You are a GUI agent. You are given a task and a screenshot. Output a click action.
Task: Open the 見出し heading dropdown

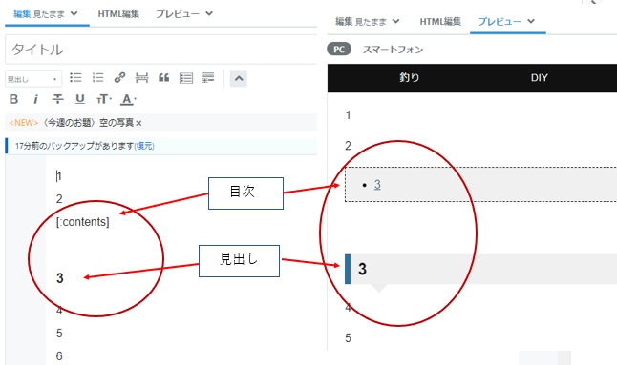pyautogui.click(x=33, y=79)
